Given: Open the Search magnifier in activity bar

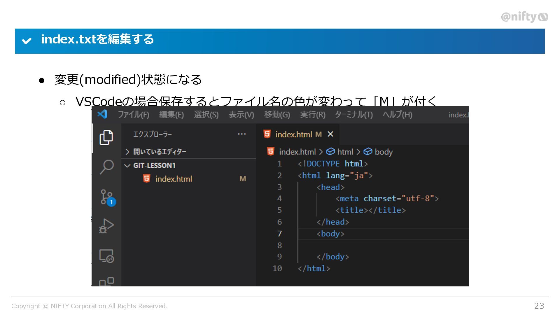Looking at the screenshot, I should (x=106, y=167).
